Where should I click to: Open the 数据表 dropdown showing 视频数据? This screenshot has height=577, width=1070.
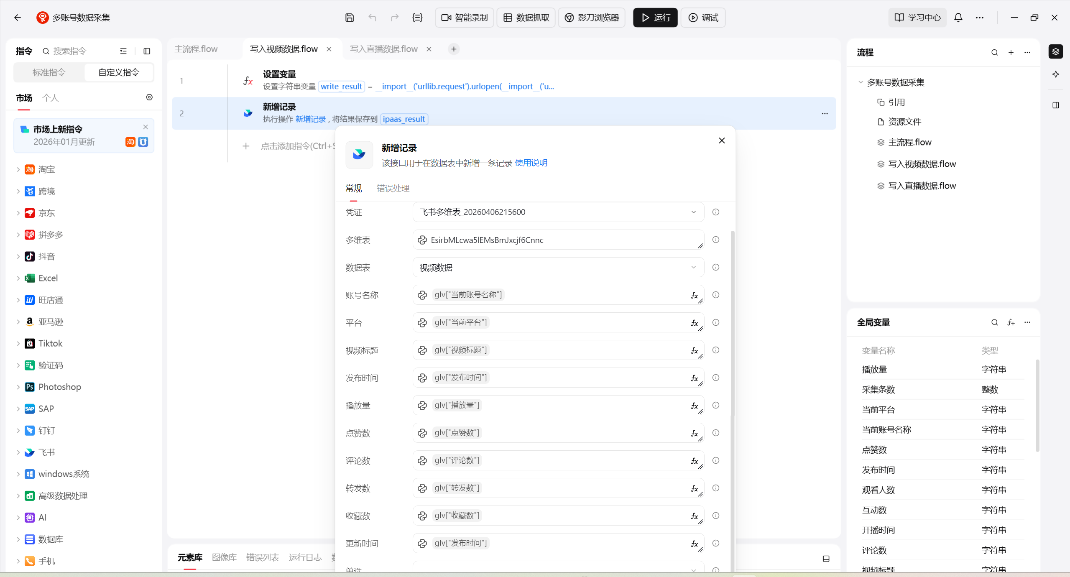click(x=558, y=268)
